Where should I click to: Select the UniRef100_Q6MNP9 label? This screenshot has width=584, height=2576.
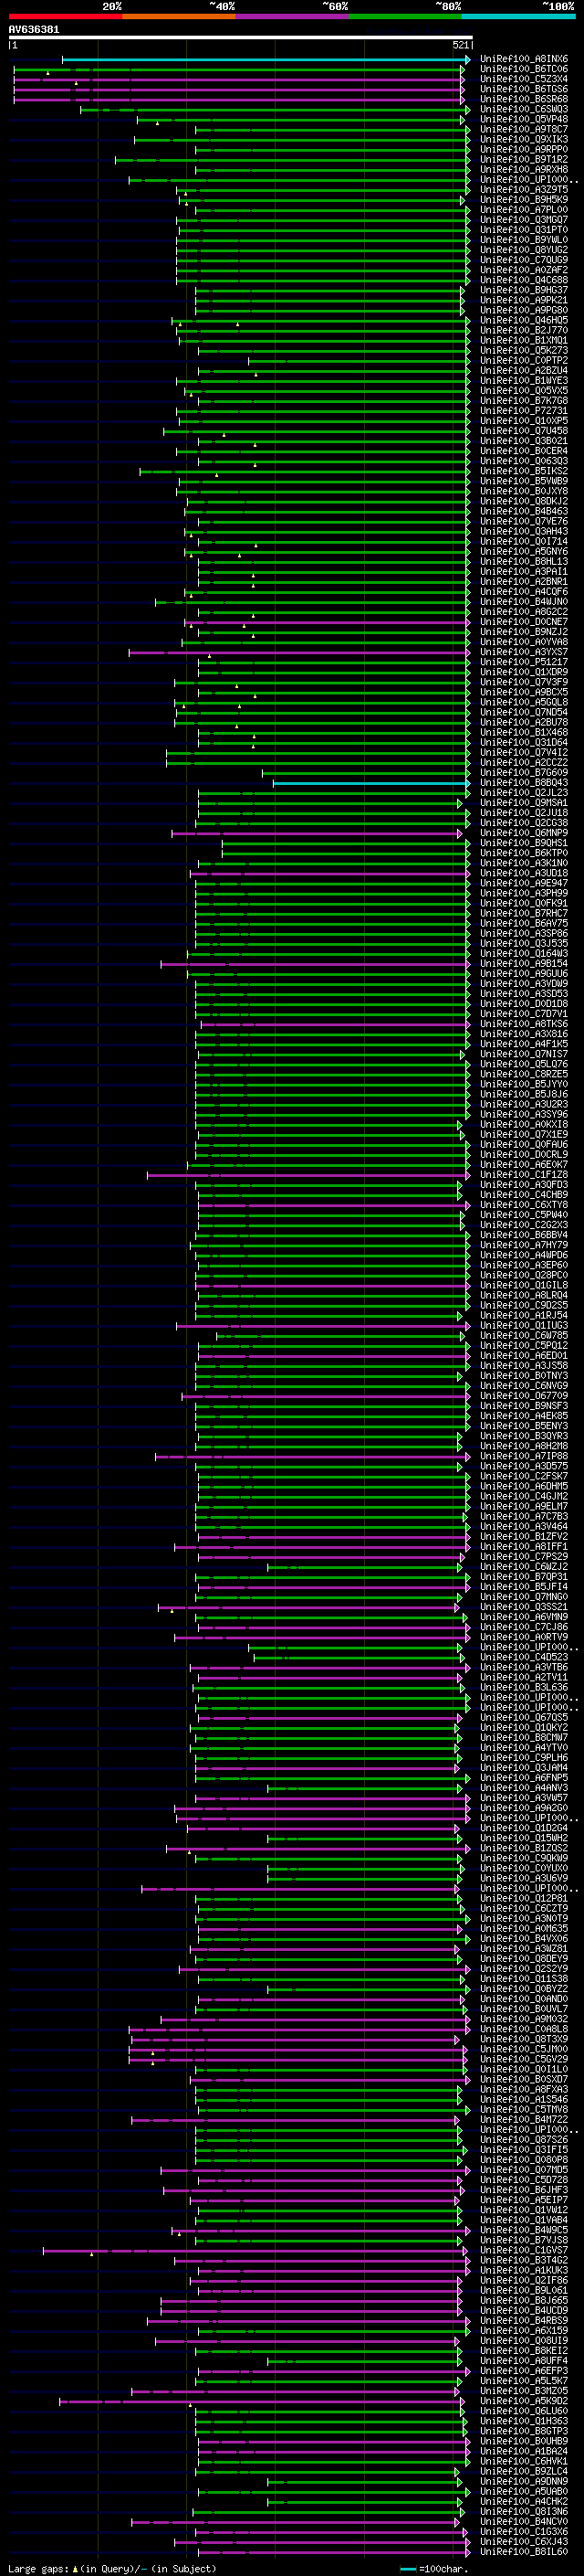523,834
